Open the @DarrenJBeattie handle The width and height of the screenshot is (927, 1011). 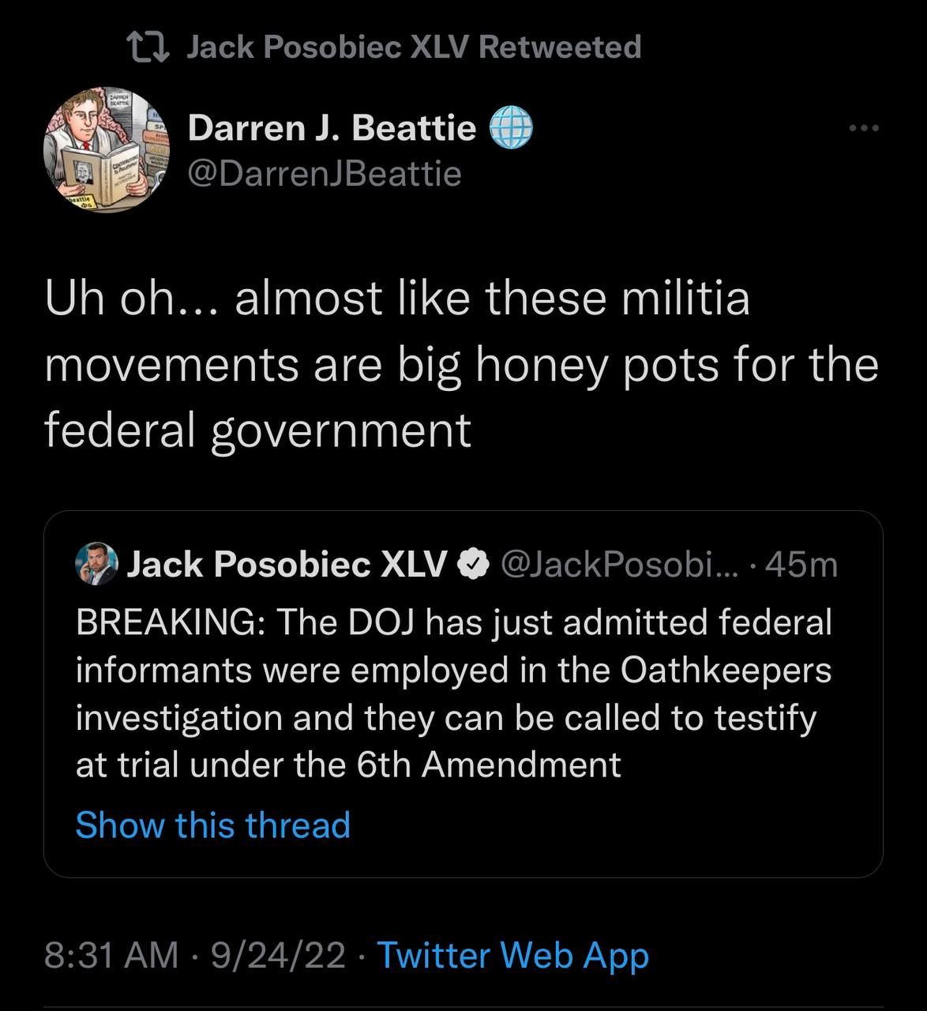click(x=325, y=173)
